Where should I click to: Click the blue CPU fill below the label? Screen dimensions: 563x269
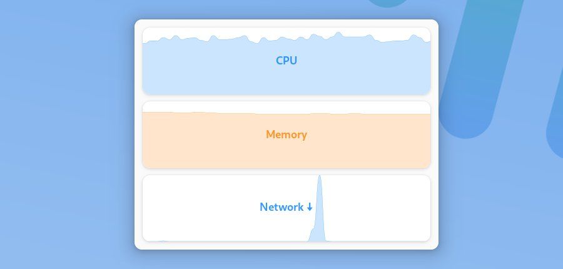coord(287,81)
